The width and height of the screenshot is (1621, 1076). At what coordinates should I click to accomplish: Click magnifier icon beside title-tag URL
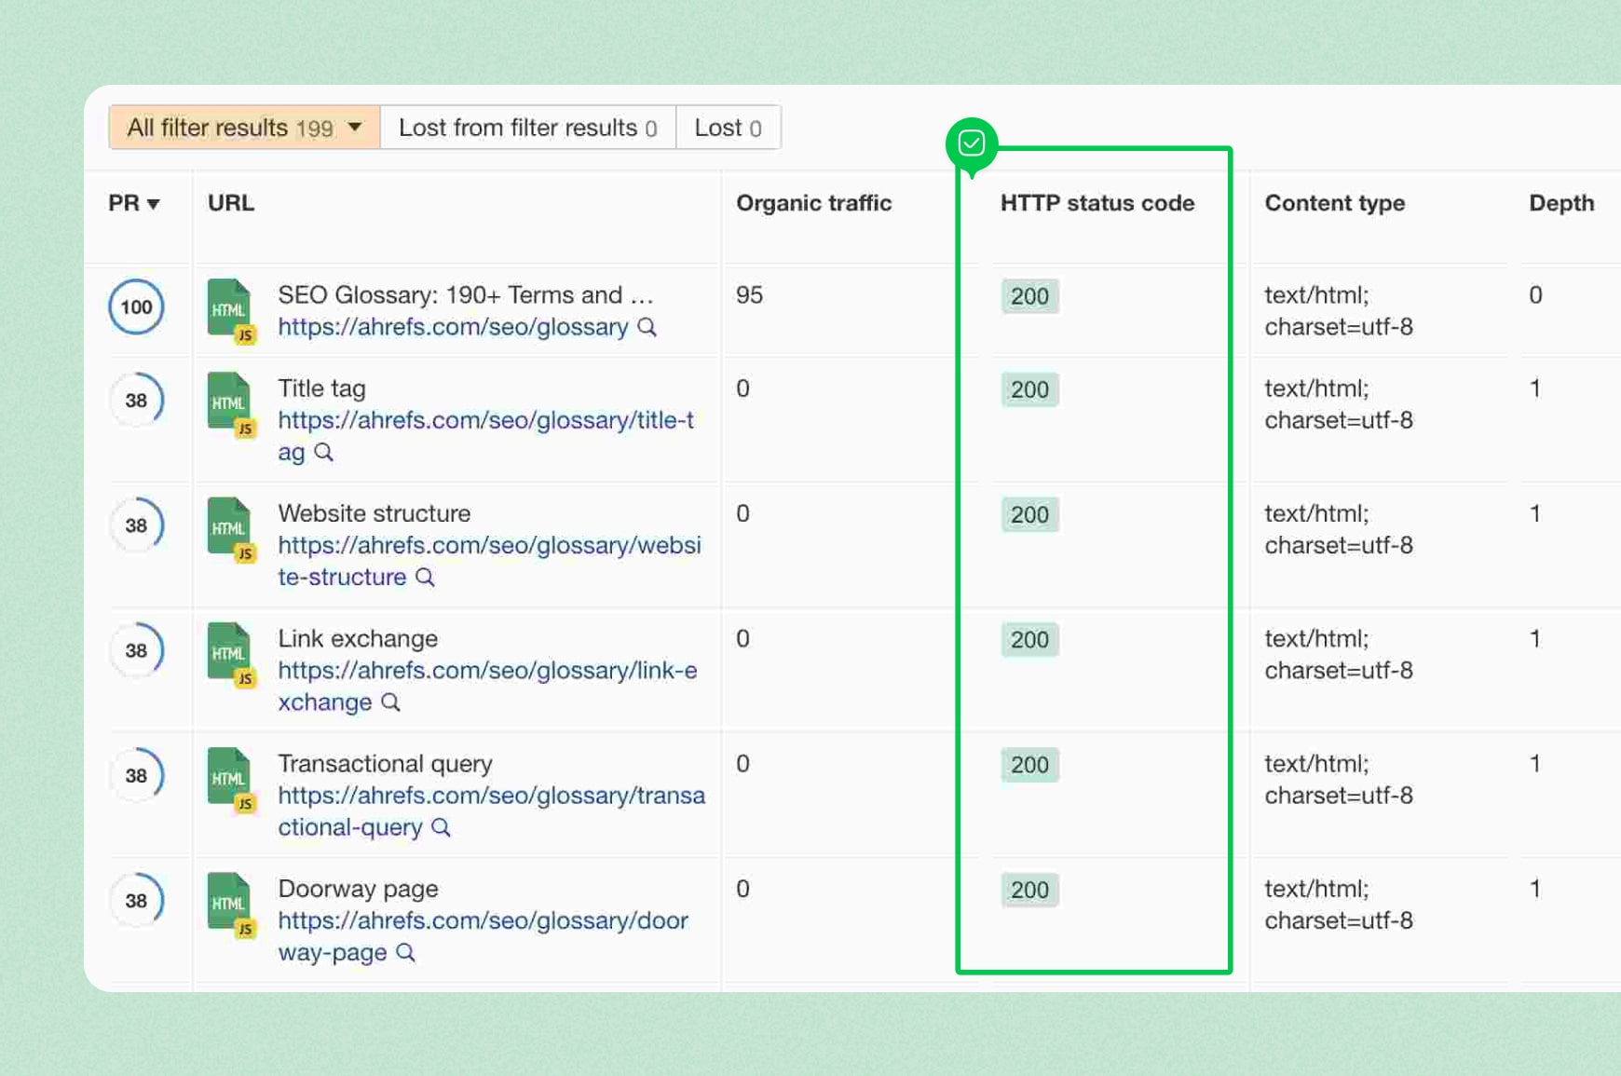[323, 452]
